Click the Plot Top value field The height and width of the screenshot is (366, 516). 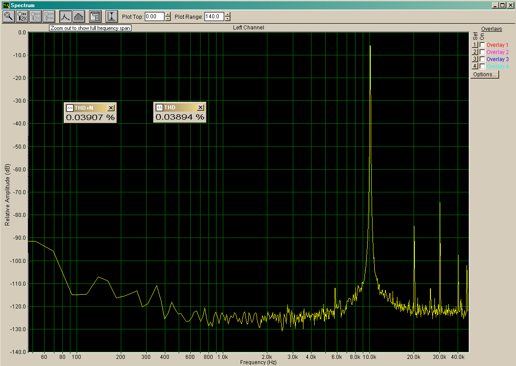[154, 17]
